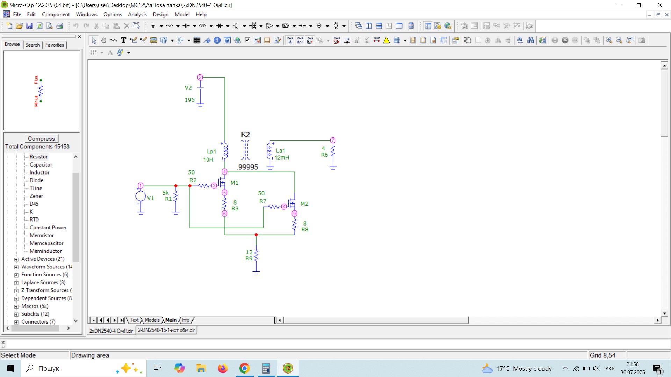Click the zoom out magnifier icon
The height and width of the screenshot is (377, 671).
[x=619, y=40]
